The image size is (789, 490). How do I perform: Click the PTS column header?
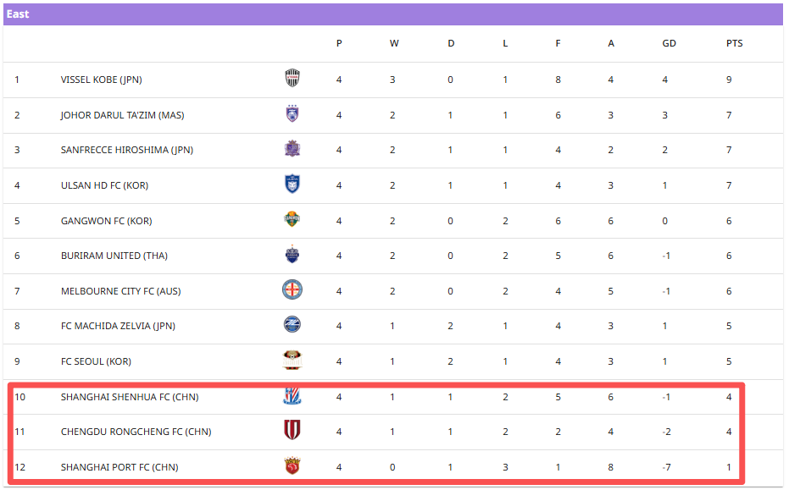click(734, 43)
